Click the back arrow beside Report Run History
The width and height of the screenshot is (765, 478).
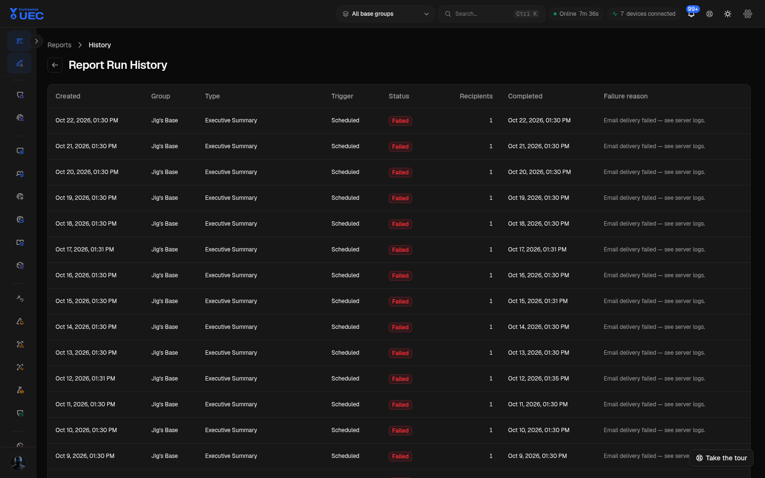click(x=55, y=65)
